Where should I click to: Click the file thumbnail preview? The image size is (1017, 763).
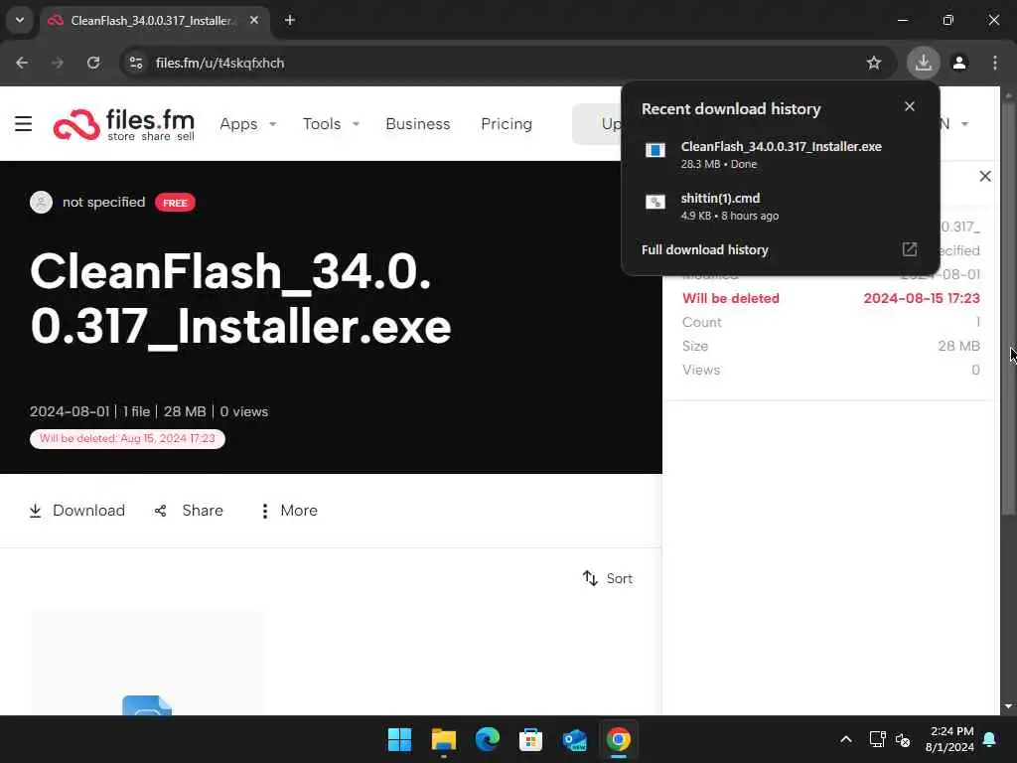click(147, 663)
